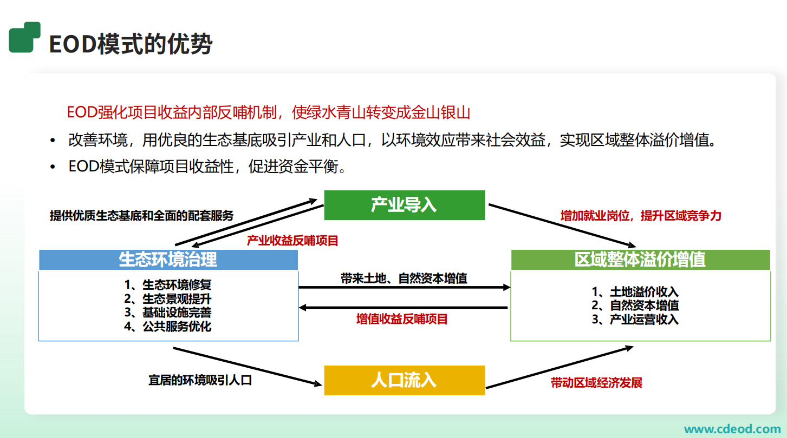Select the label 宜居的环境吸引人口
Image resolution: width=787 pixels, height=438 pixels.
(x=200, y=380)
